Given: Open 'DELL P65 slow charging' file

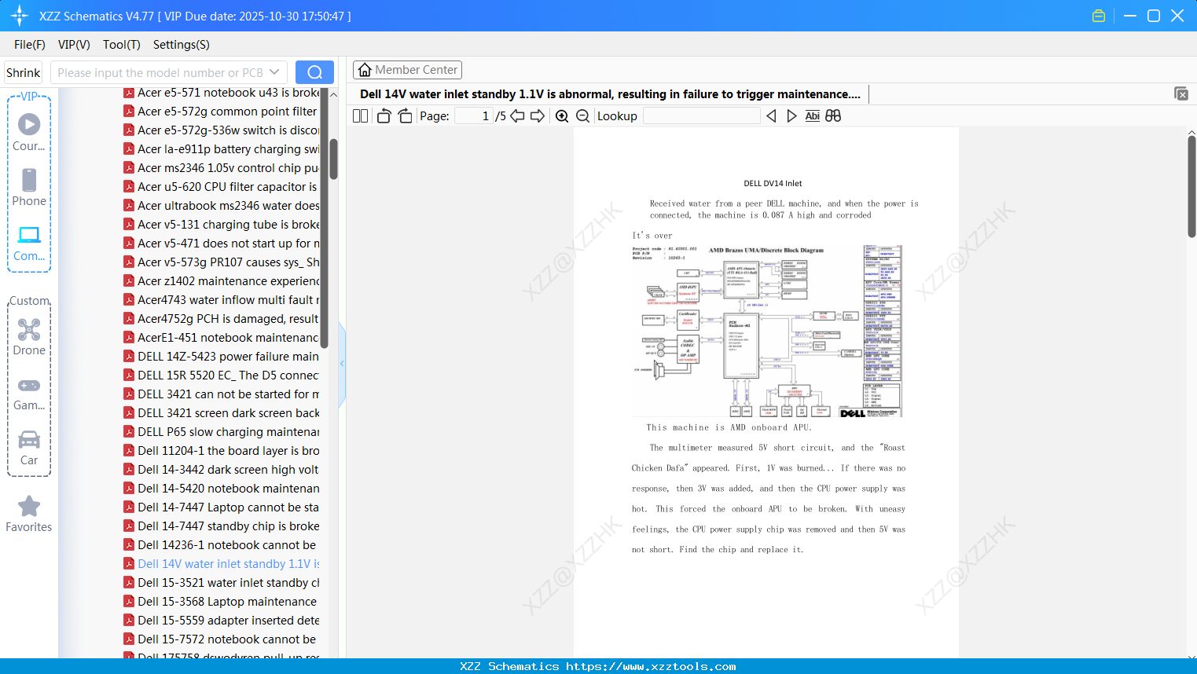Looking at the screenshot, I should (x=222, y=432).
